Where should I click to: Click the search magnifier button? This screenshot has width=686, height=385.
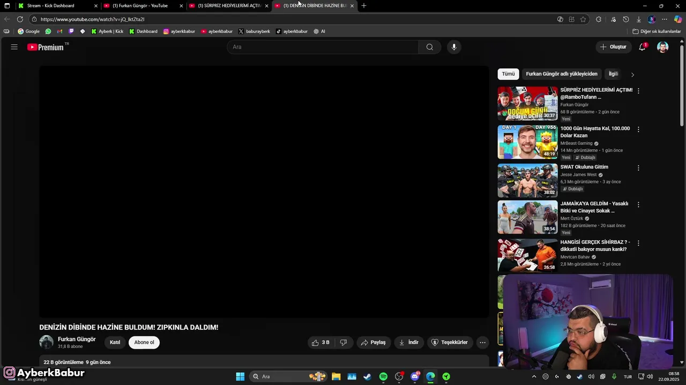429,47
